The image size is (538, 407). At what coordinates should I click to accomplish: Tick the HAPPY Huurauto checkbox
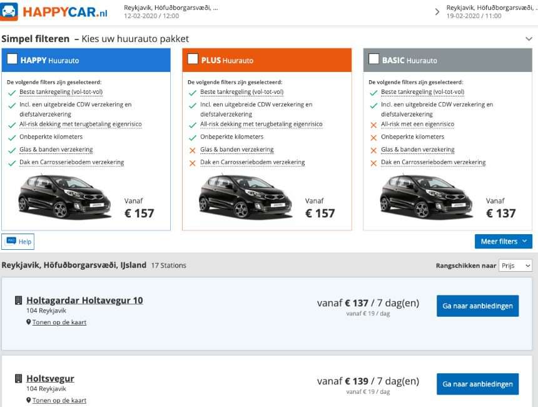[13, 59]
